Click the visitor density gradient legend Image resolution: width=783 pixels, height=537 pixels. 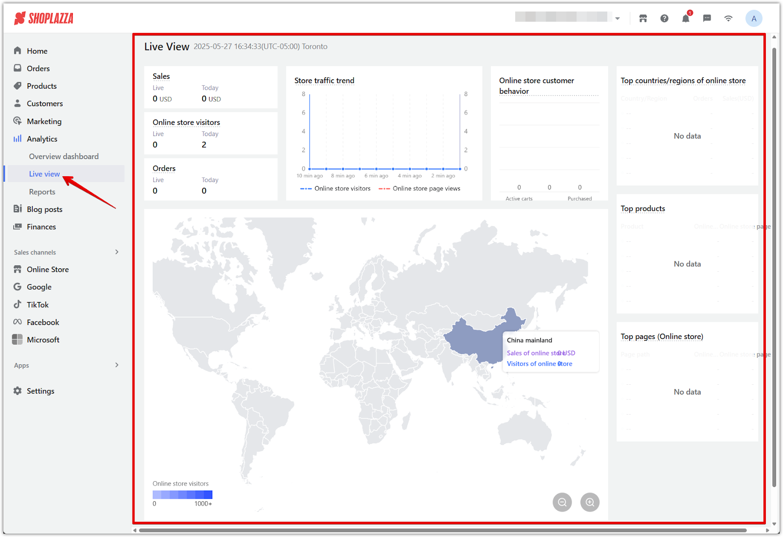pyautogui.click(x=182, y=494)
